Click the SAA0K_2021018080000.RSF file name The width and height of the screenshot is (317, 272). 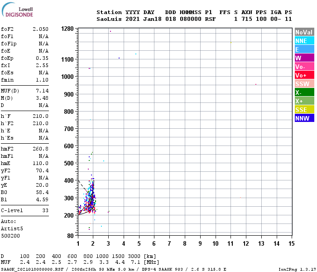tap(32, 269)
